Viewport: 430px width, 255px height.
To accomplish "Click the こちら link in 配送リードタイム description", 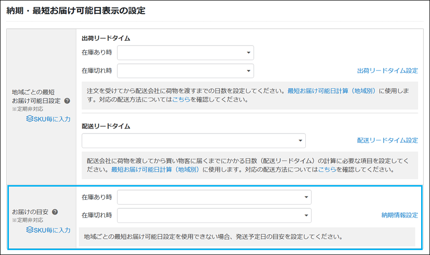I will pyautogui.click(x=327, y=169).
